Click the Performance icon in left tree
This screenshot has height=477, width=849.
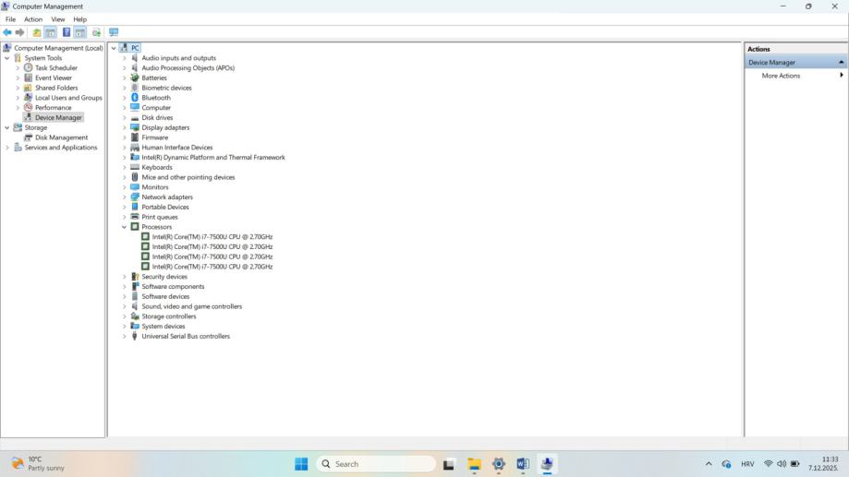point(28,107)
